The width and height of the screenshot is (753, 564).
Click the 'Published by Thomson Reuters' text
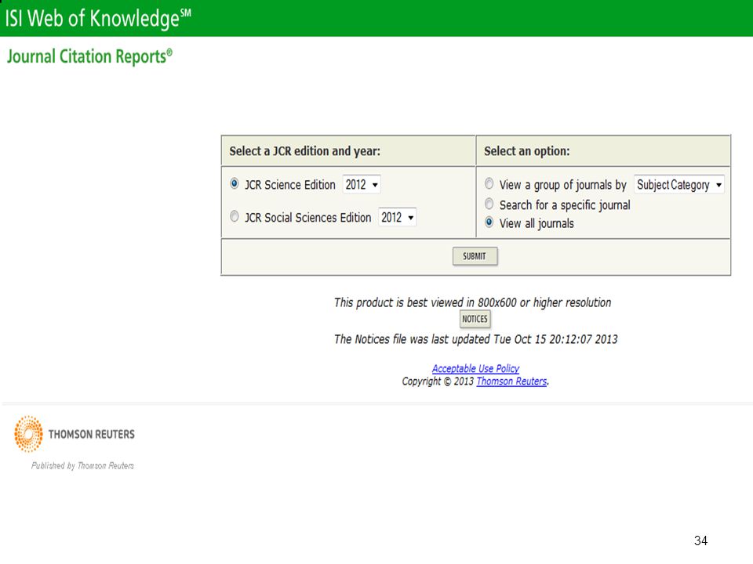[82, 465]
